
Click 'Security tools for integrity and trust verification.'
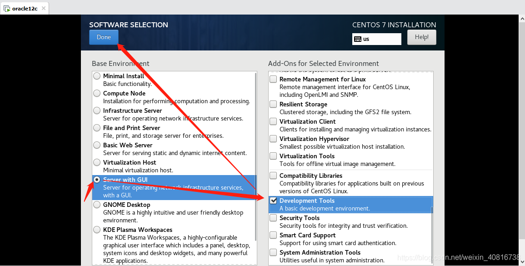344,226
